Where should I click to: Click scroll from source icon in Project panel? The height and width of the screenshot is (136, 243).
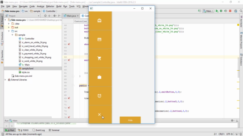[x=45, y=16]
